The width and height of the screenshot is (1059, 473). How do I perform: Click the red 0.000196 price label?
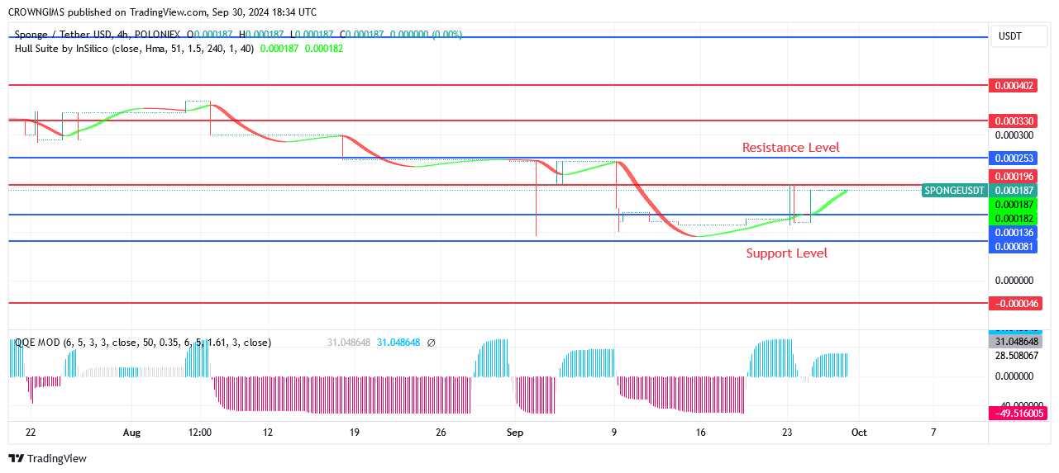point(1014,177)
